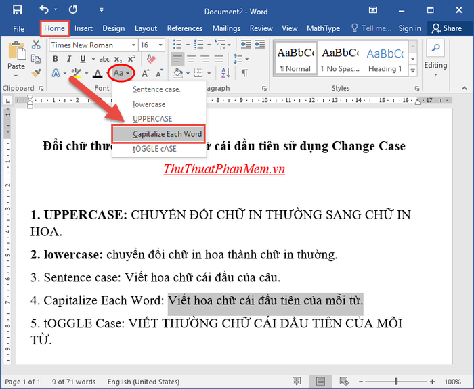Click the Numbering list icon
Viewport: 474px width, 389px height.
click(x=198, y=45)
